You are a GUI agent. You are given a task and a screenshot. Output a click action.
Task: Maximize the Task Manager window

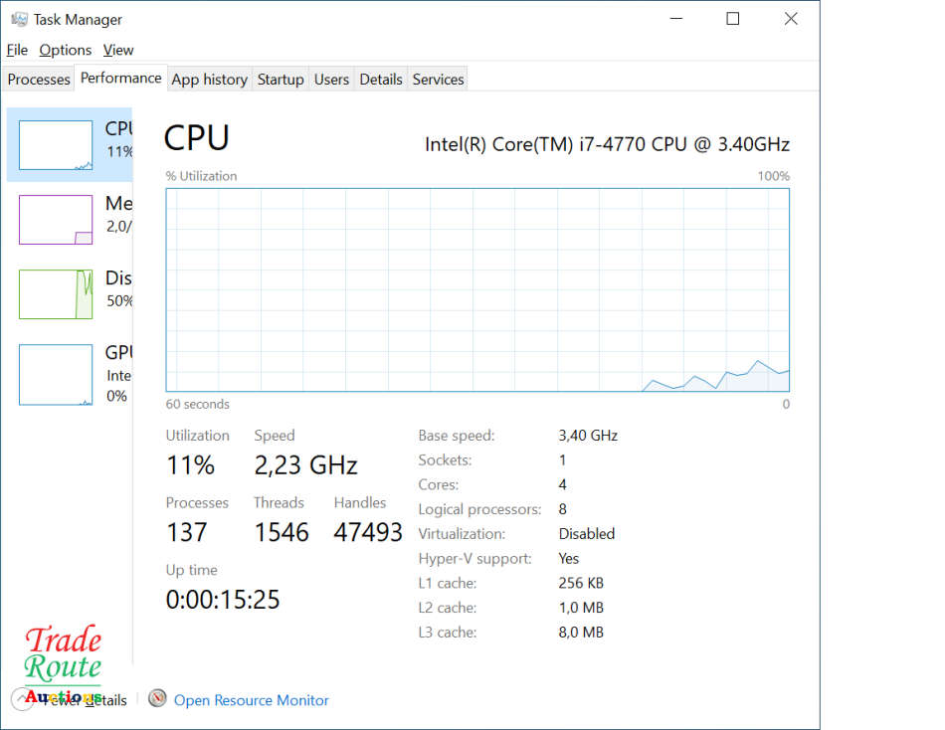(x=733, y=19)
